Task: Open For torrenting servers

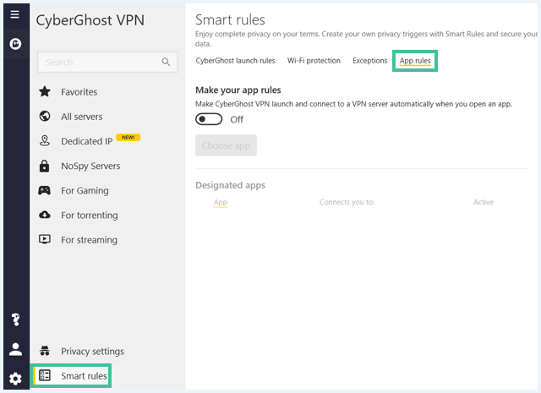Action: pyautogui.click(x=90, y=216)
